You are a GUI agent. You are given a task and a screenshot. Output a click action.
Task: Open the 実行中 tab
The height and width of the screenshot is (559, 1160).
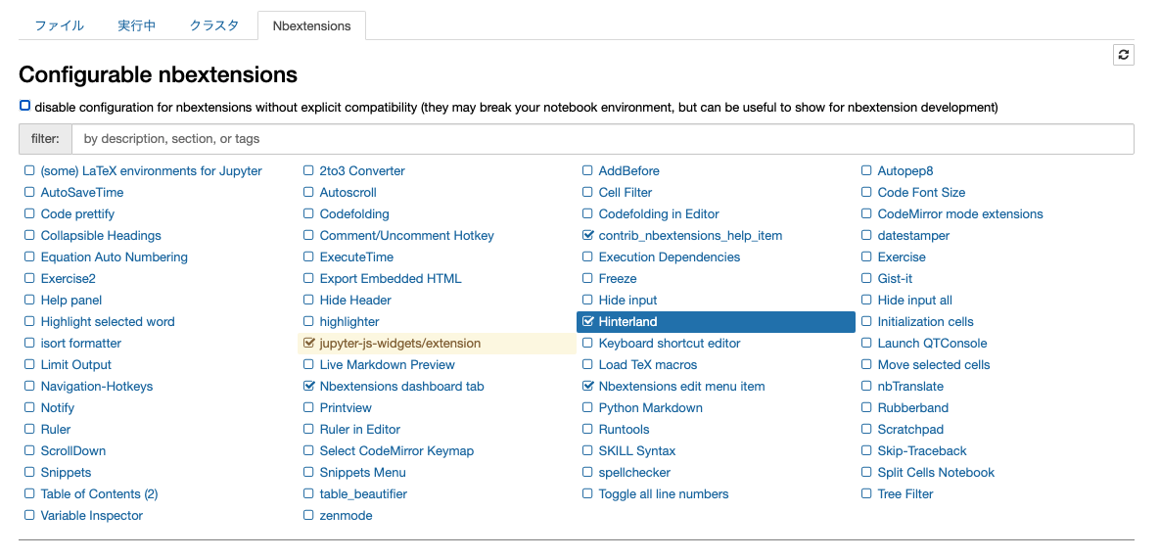click(x=136, y=26)
